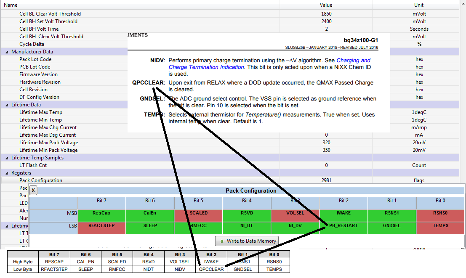
Task: Collapse the Lifetime Data group
Action: (7, 105)
